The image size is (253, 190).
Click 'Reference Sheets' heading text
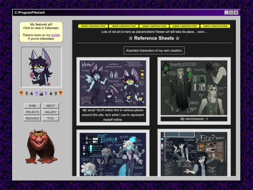pos(154,38)
